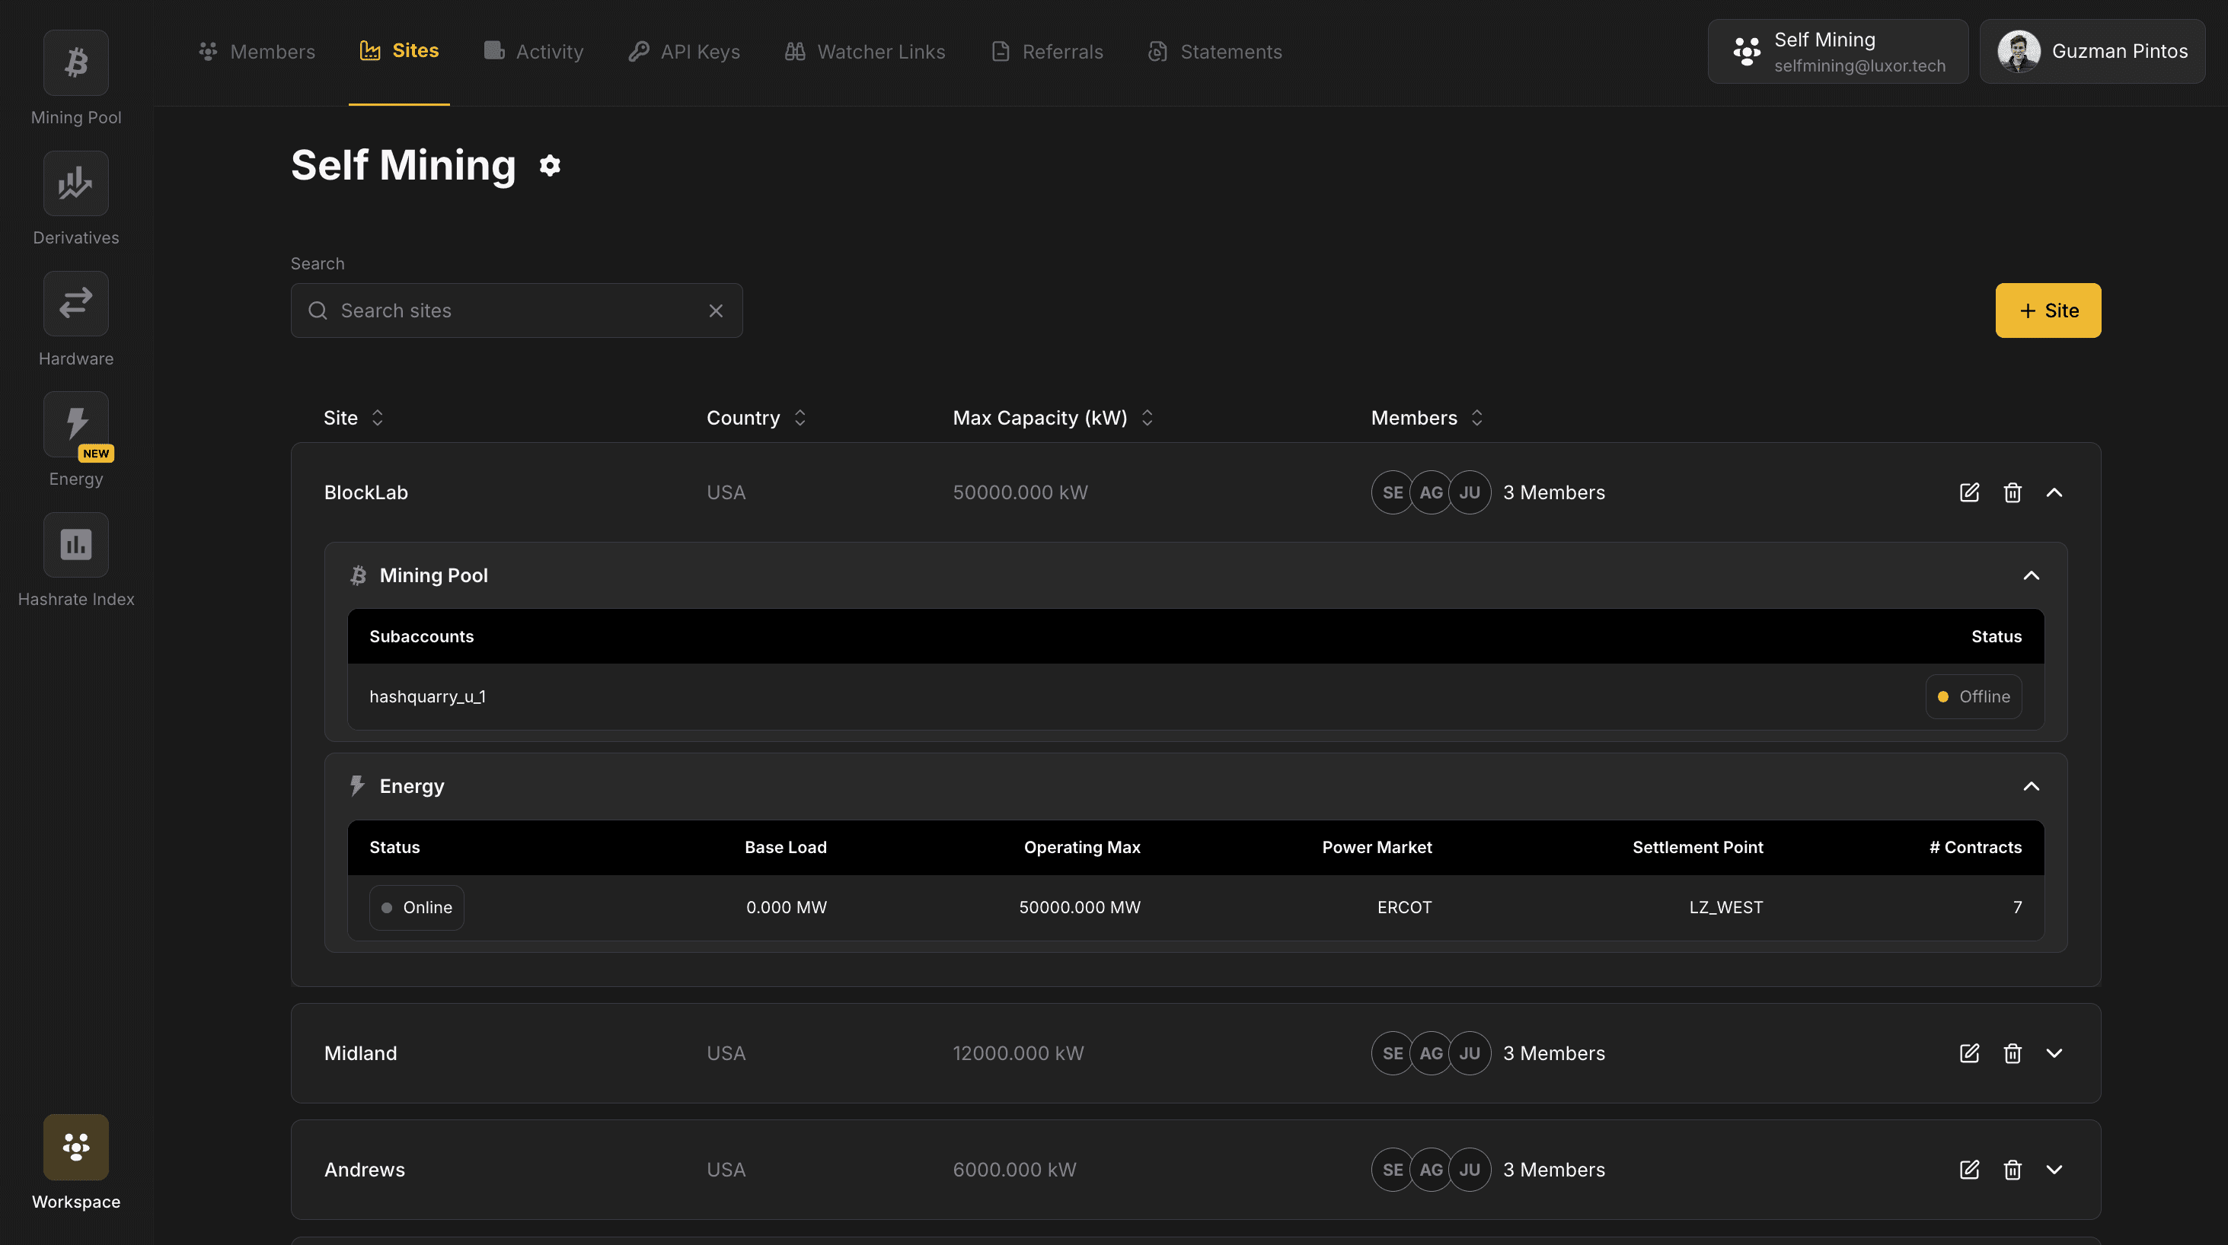Open the Hardware section from the sidebar
The width and height of the screenshot is (2228, 1245).
[x=75, y=304]
